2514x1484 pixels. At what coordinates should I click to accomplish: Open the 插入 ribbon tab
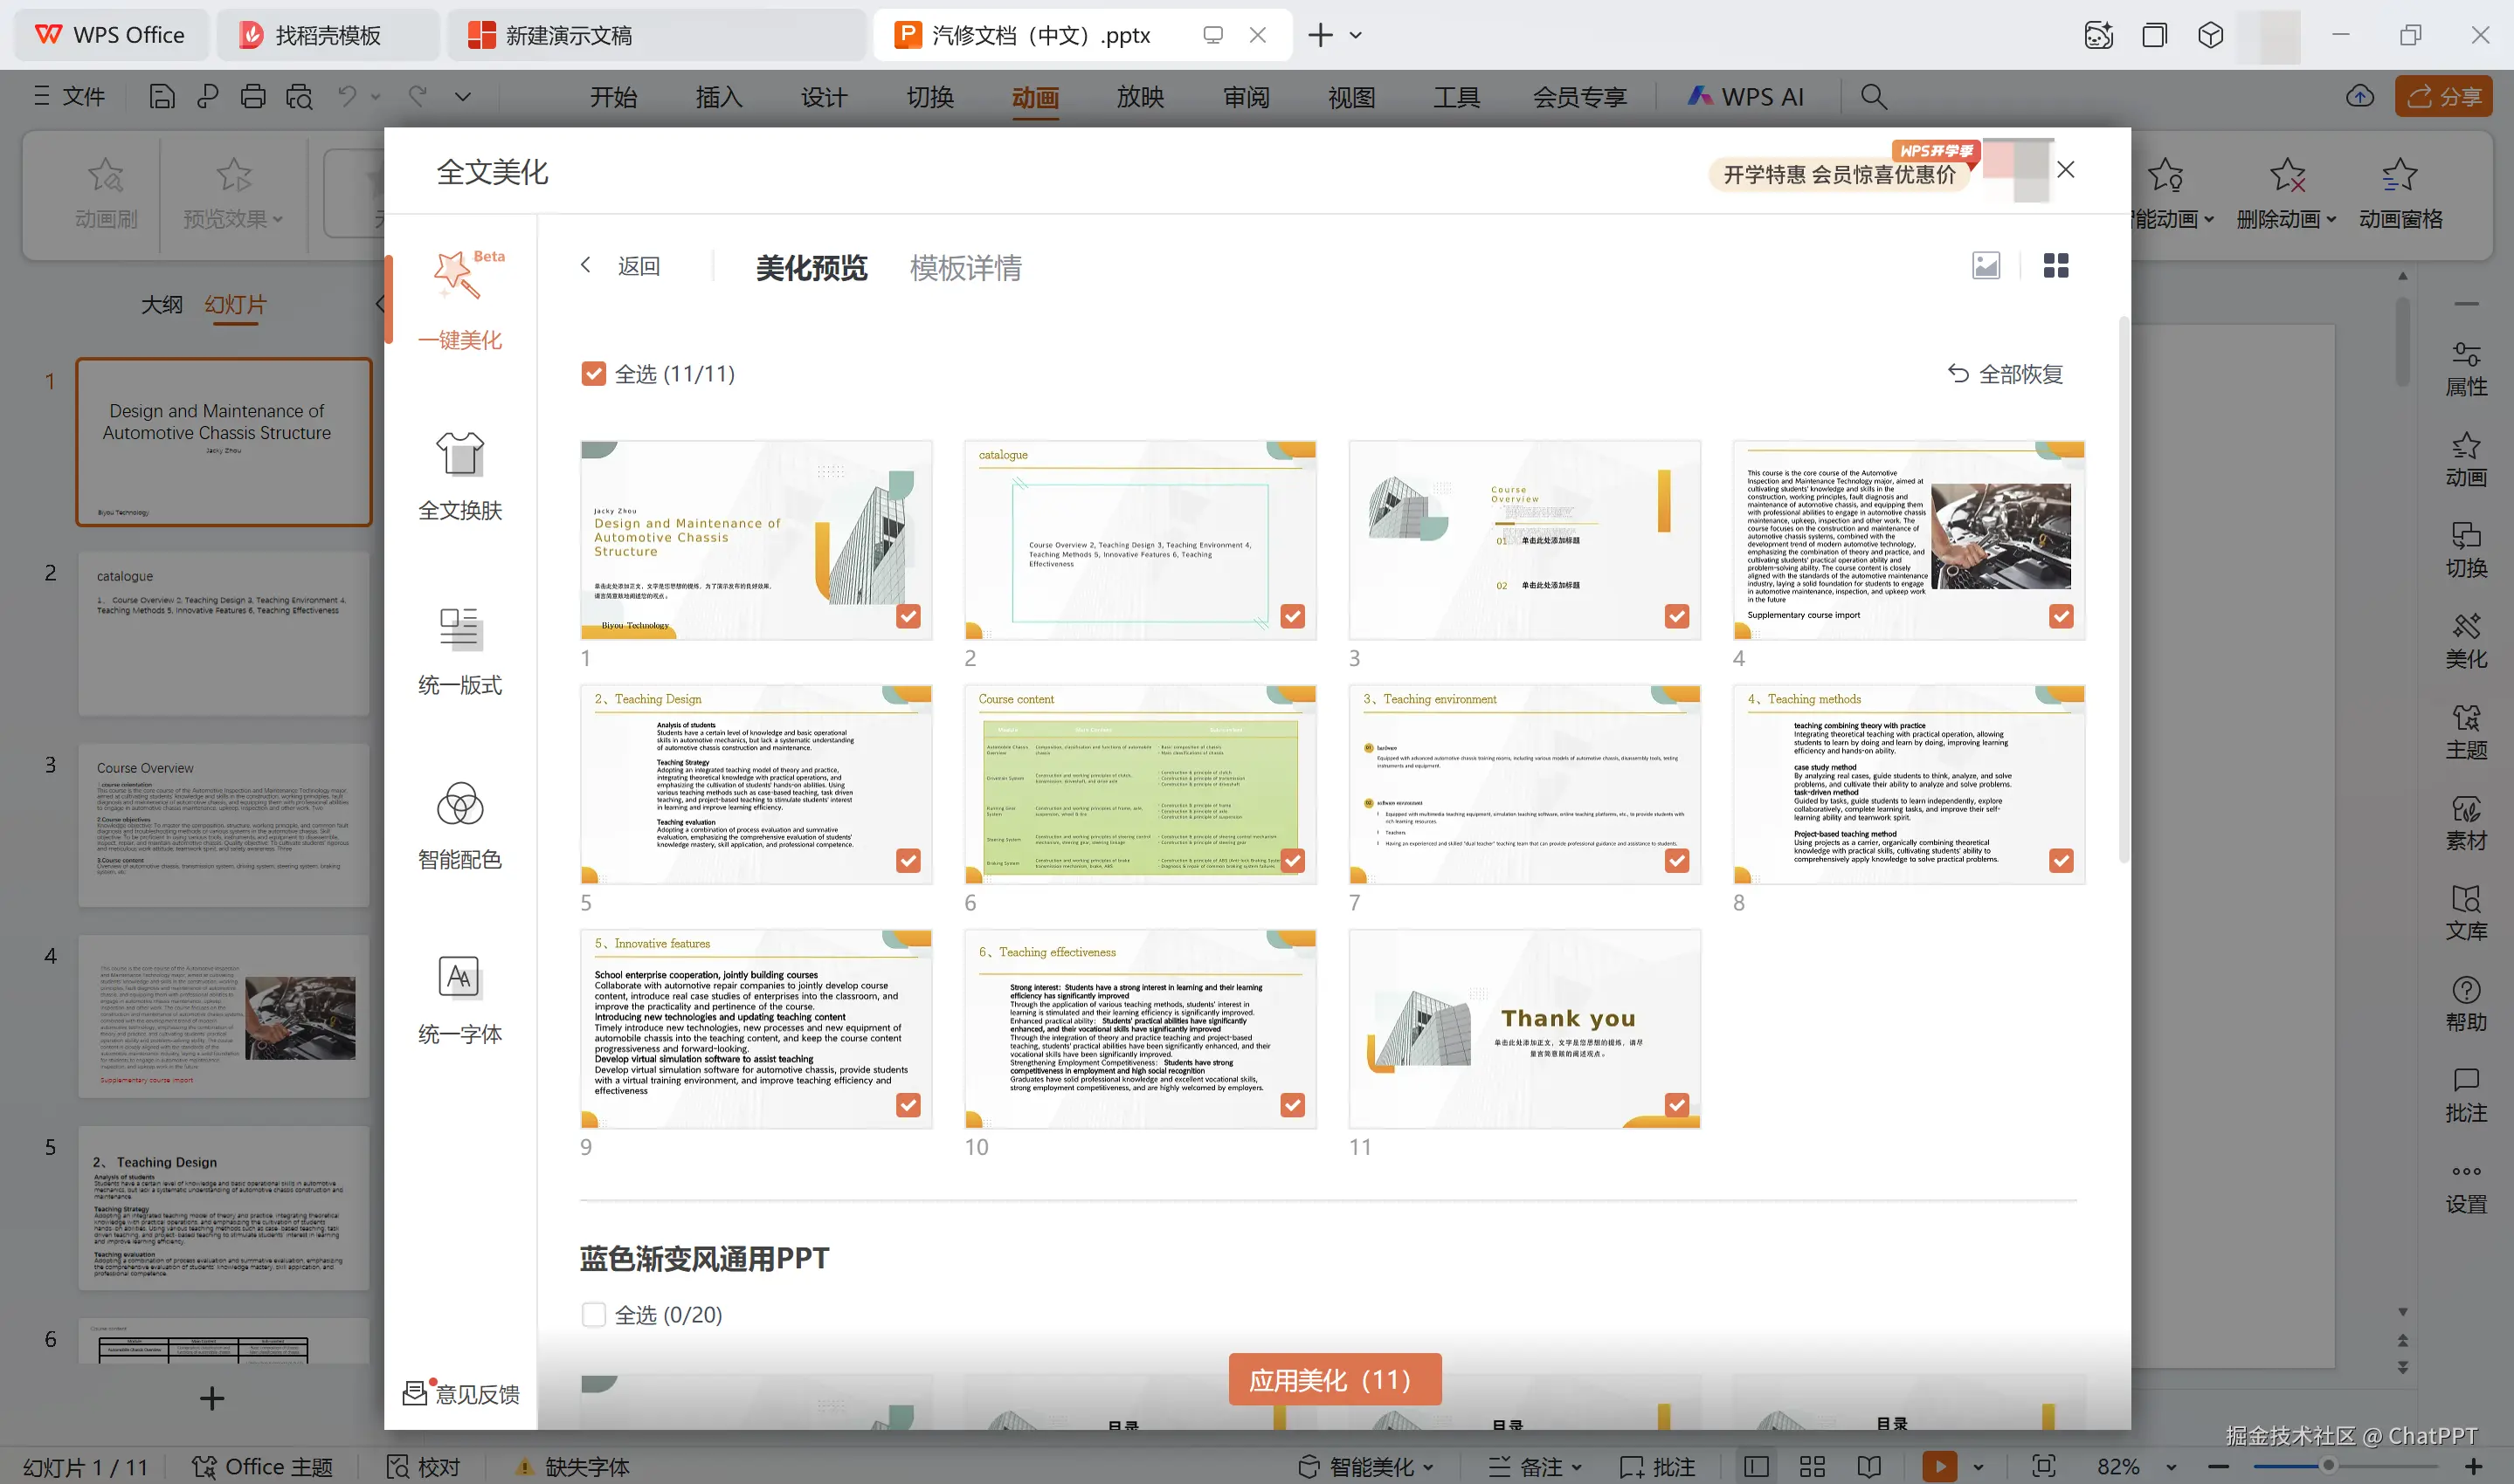[718, 97]
